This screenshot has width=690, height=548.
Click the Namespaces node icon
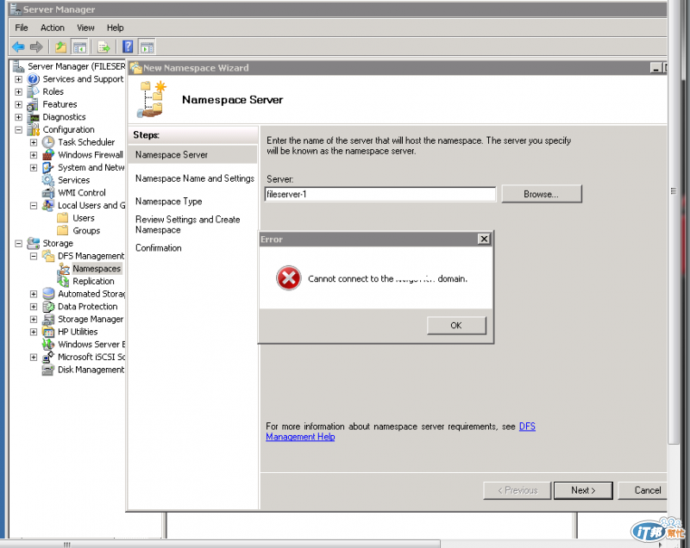coord(63,269)
